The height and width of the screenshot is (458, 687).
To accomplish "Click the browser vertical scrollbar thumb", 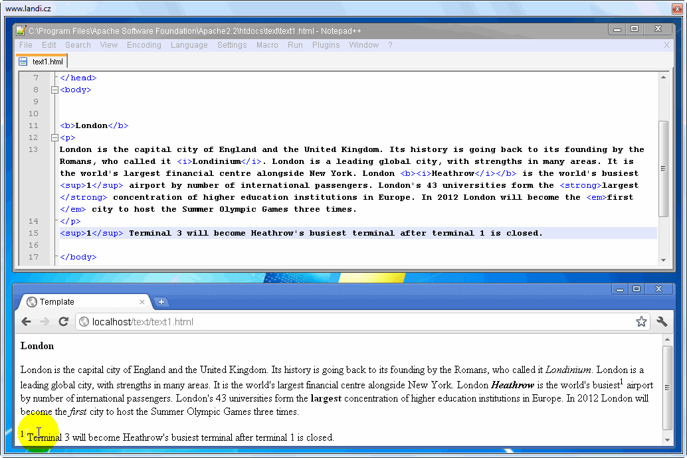I will pyautogui.click(x=667, y=388).
